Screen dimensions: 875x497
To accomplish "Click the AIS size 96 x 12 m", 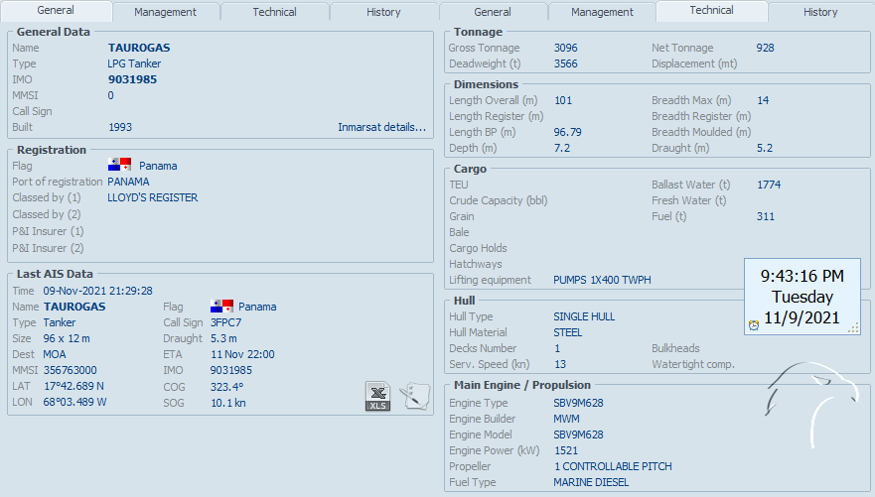I will pyautogui.click(x=67, y=338).
